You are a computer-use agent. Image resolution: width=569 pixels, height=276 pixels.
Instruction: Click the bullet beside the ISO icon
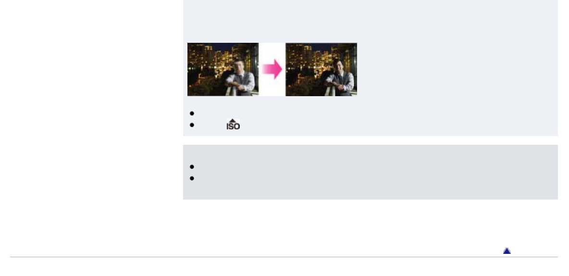click(192, 125)
